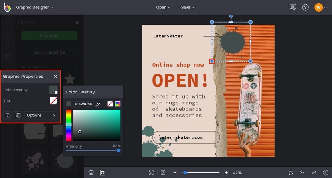Click the fit-to-screen icon

pyautogui.click(x=151, y=173)
